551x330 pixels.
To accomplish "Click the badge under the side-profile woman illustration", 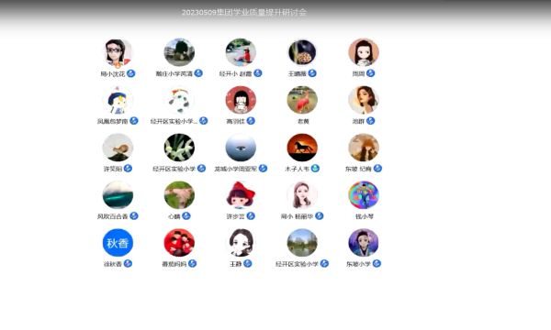I will point(370,121).
